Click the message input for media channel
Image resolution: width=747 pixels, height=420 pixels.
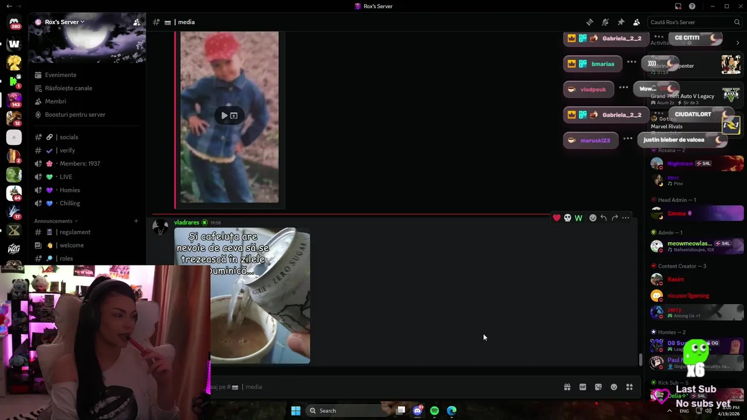click(x=385, y=387)
